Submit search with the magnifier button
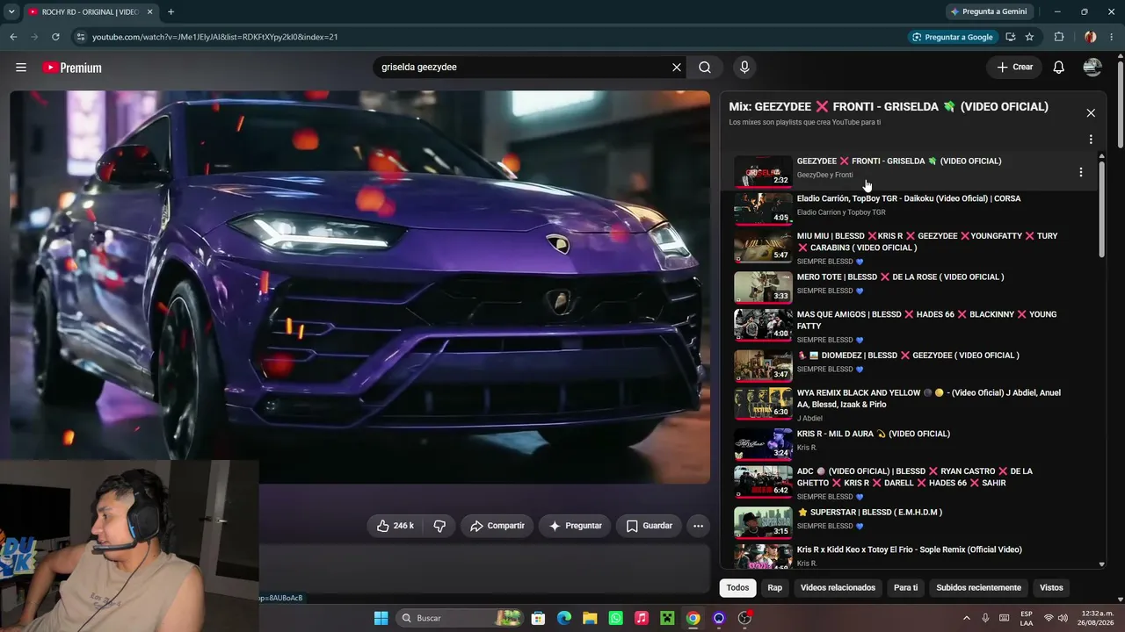The width and height of the screenshot is (1125, 632). 705,68
